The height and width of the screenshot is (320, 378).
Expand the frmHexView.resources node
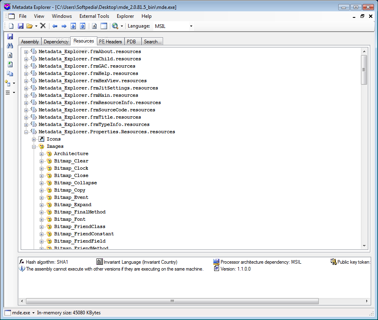click(x=26, y=81)
